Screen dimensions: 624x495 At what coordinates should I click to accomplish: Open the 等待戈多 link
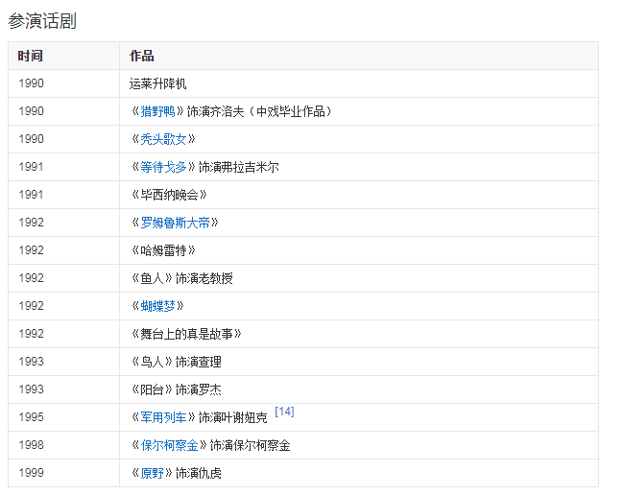point(163,167)
